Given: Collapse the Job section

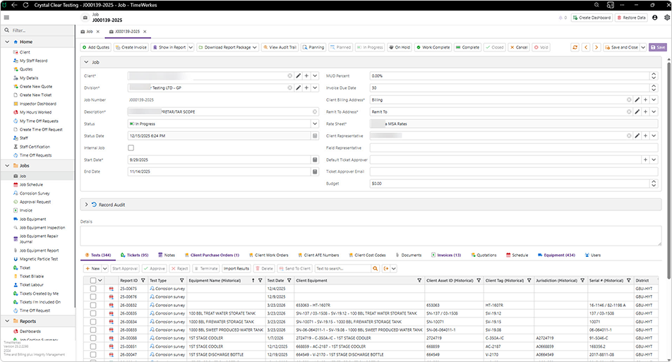Looking at the screenshot, I should coord(86,62).
